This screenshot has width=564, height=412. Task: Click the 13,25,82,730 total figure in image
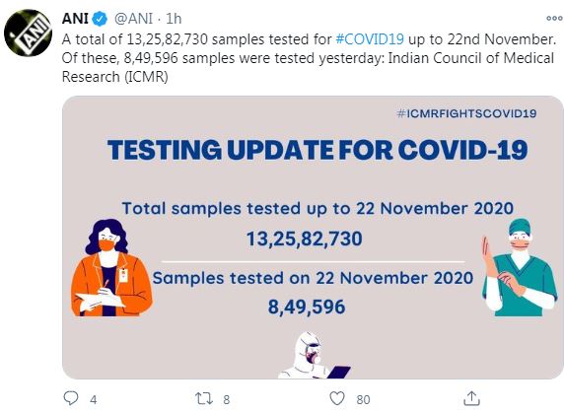pyautogui.click(x=305, y=239)
